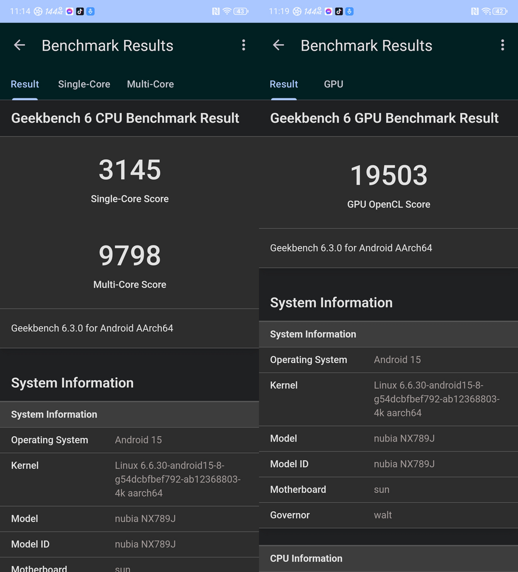The width and height of the screenshot is (518, 572).
Task: Tap Governor walt value
Action: click(383, 515)
